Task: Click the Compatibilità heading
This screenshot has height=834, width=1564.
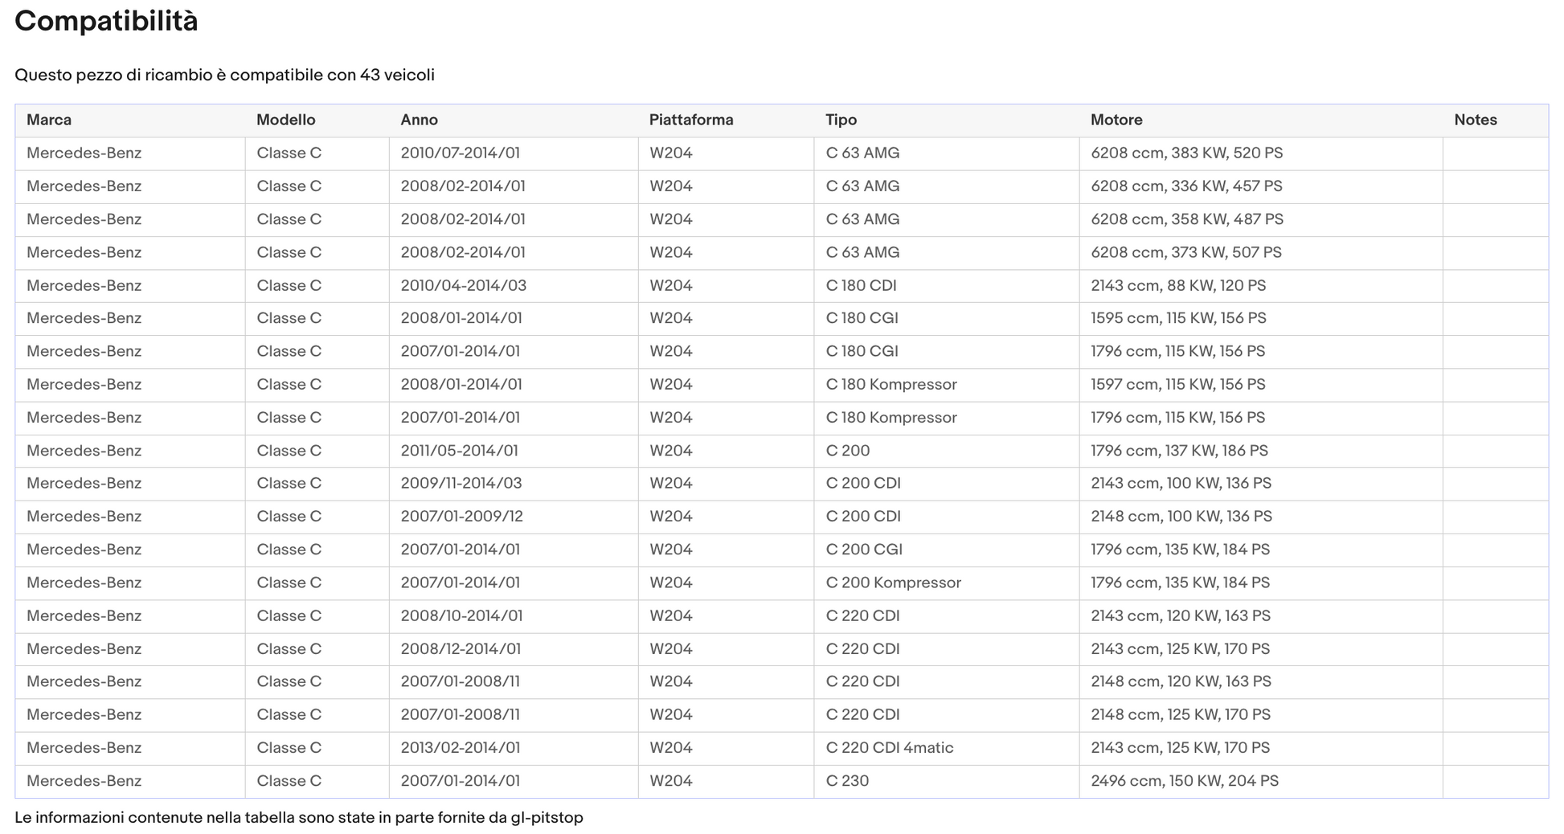Action: click(x=106, y=21)
